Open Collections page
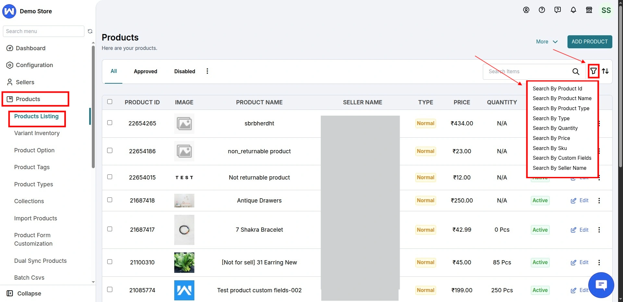Image resolution: width=623 pixels, height=302 pixels. (29, 201)
